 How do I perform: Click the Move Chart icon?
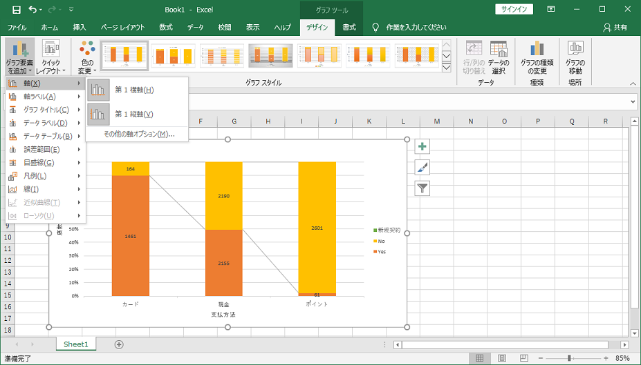tap(575, 54)
